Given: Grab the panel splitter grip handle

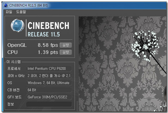Looking at the screenshot, I should (x=77, y=106).
